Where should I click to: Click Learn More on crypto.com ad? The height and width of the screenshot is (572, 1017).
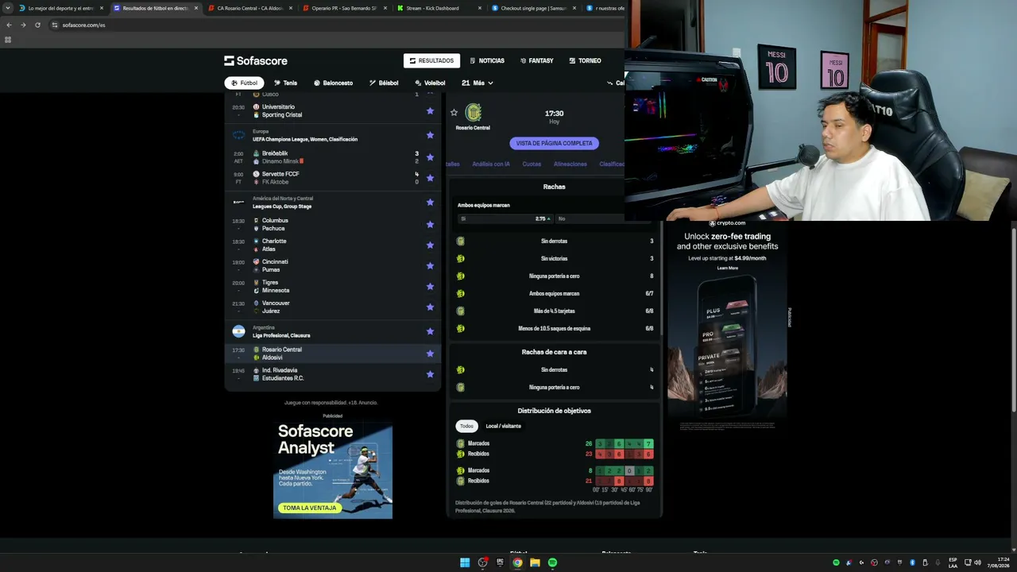(x=727, y=268)
